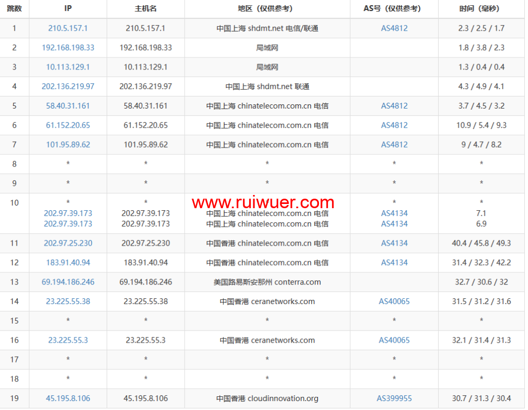The width and height of the screenshot is (528, 410).
Task: Open the 10.113.129.1 IP link
Action: [68, 67]
